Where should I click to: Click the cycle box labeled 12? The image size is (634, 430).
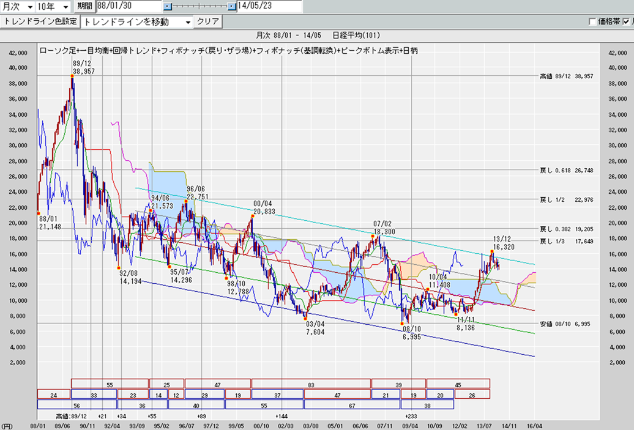[x=176, y=395]
